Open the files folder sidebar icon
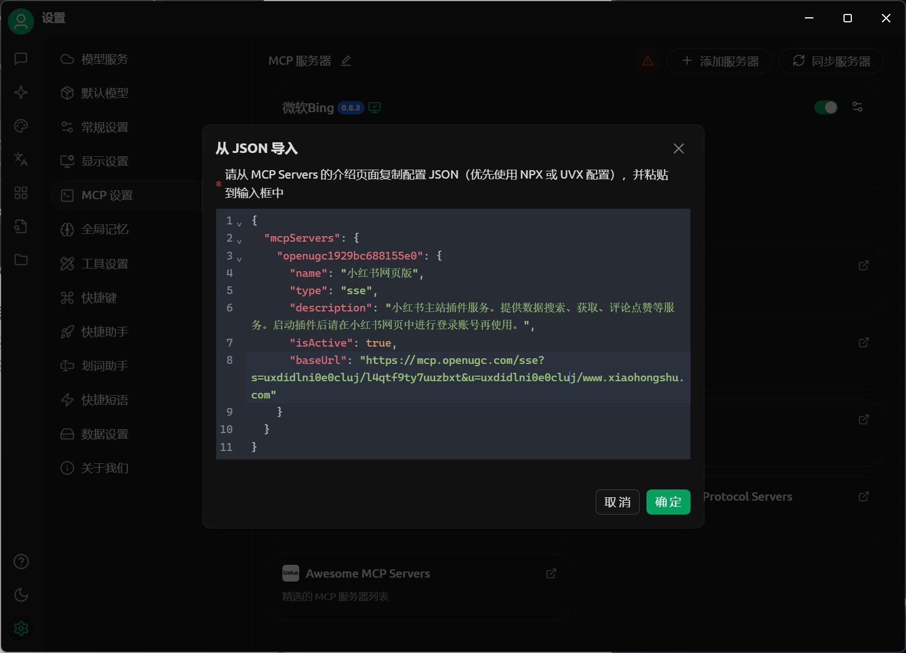This screenshot has height=653, width=906. (21, 260)
